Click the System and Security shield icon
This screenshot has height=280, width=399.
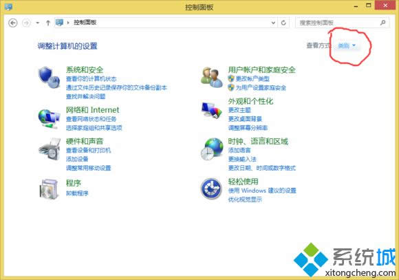click(x=49, y=77)
